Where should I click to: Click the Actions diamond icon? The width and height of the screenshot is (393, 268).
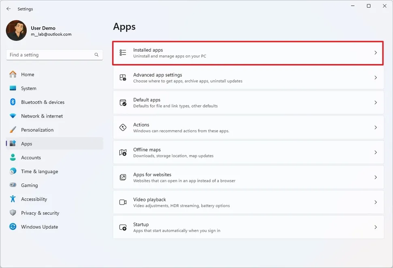click(123, 127)
